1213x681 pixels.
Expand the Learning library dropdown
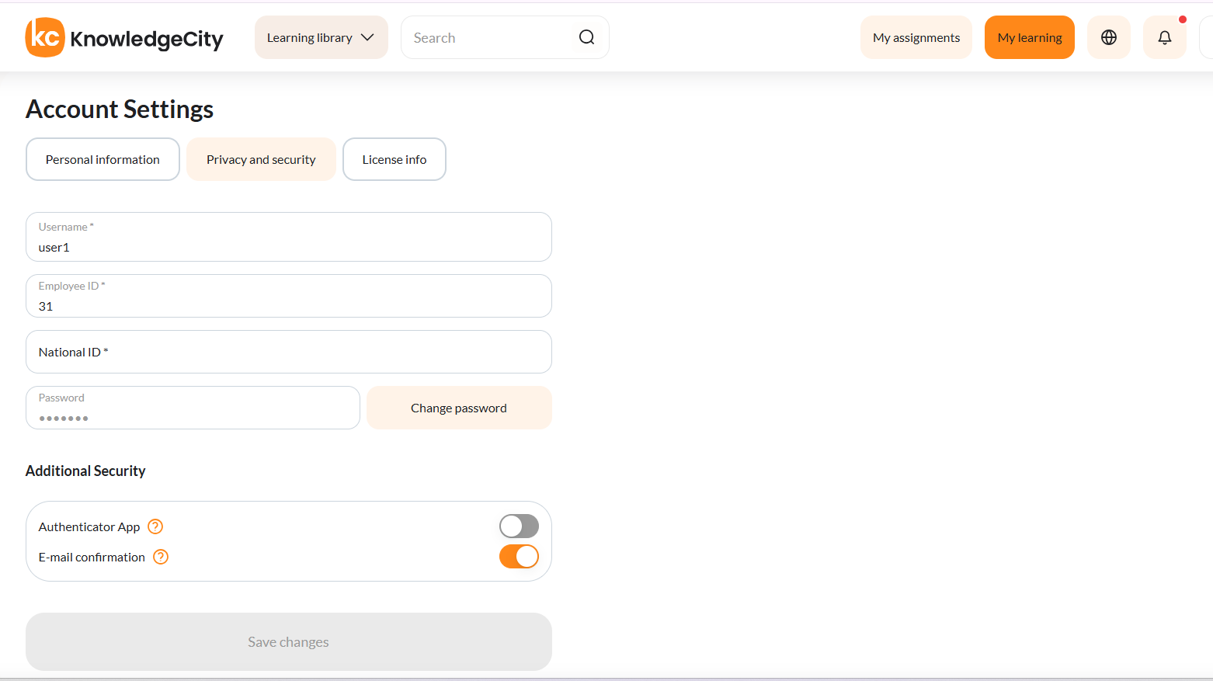321,37
